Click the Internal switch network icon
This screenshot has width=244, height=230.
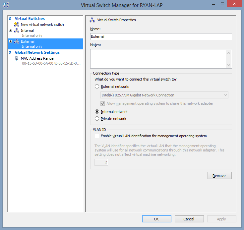tap(17, 30)
